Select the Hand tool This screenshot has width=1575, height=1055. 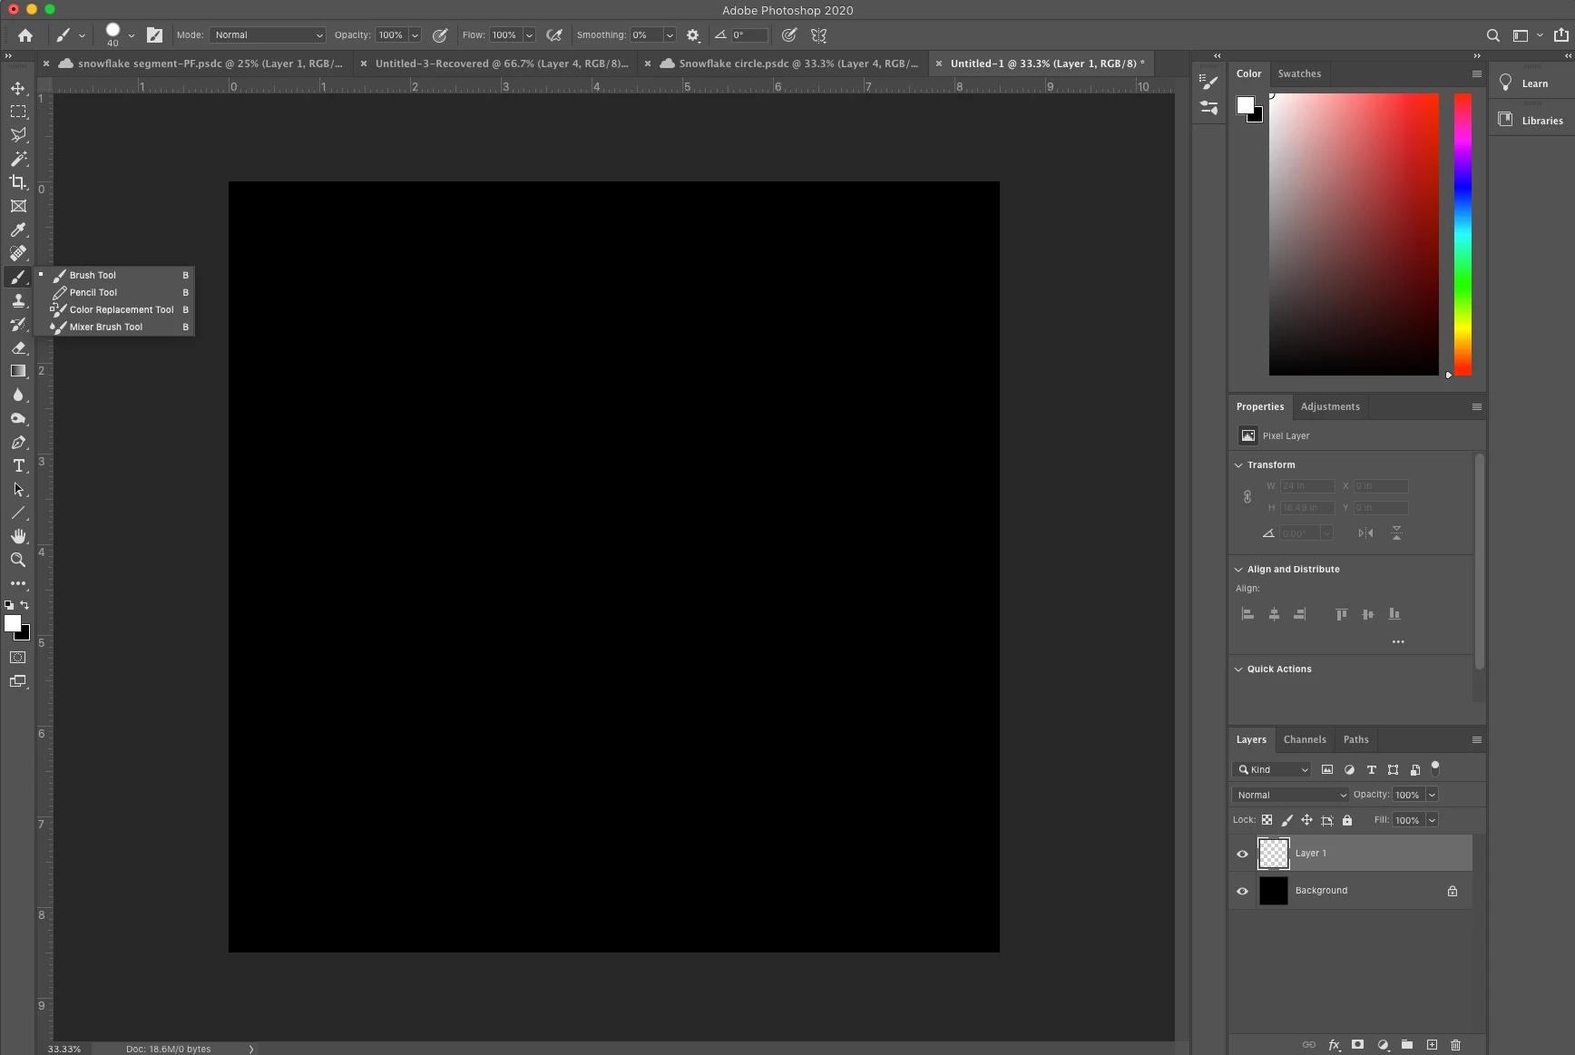tap(17, 536)
